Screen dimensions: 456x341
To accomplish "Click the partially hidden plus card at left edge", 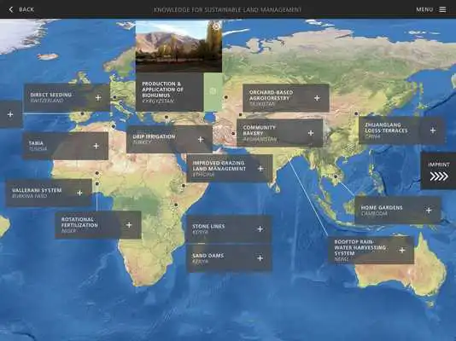I will point(10,114).
